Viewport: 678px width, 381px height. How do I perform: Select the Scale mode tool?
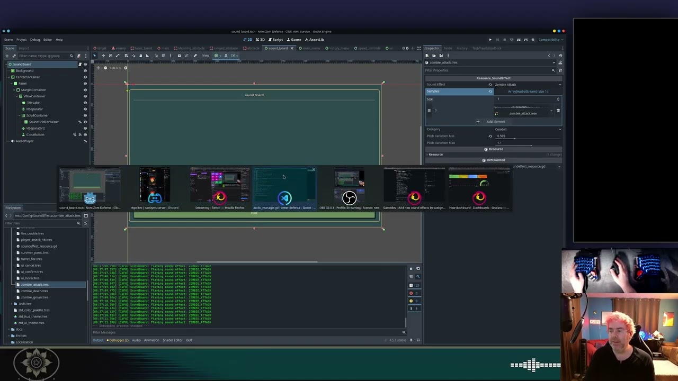(118, 56)
